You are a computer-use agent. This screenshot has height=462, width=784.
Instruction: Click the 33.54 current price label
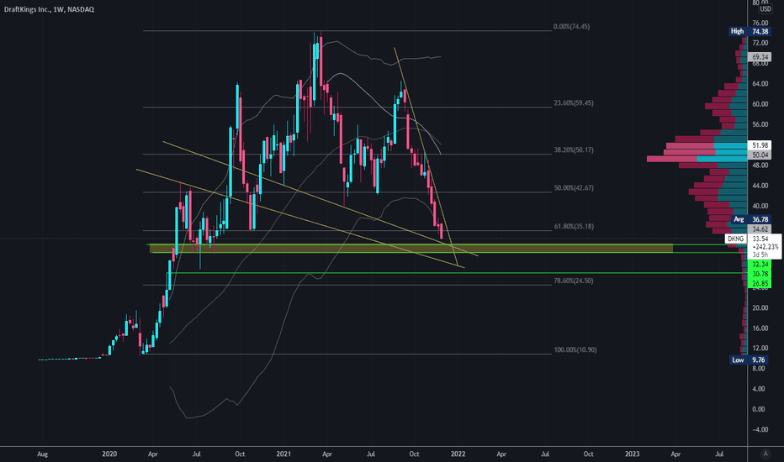pos(760,239)
